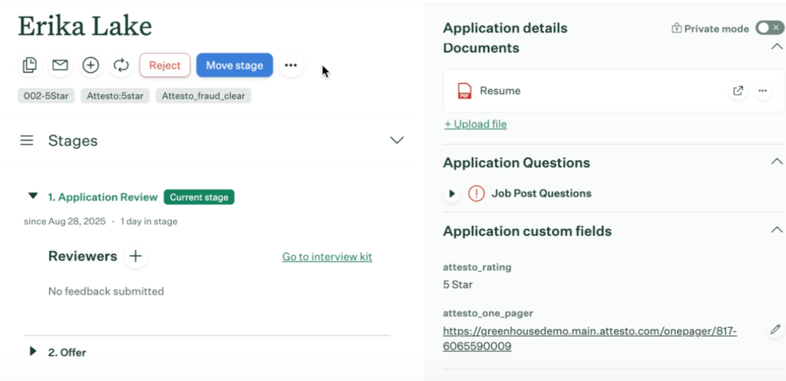
Task: Add a reviewer with the plus icon
Action: point(136,256)
